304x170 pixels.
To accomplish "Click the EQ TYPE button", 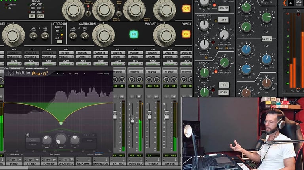I will tap(266, 39).
